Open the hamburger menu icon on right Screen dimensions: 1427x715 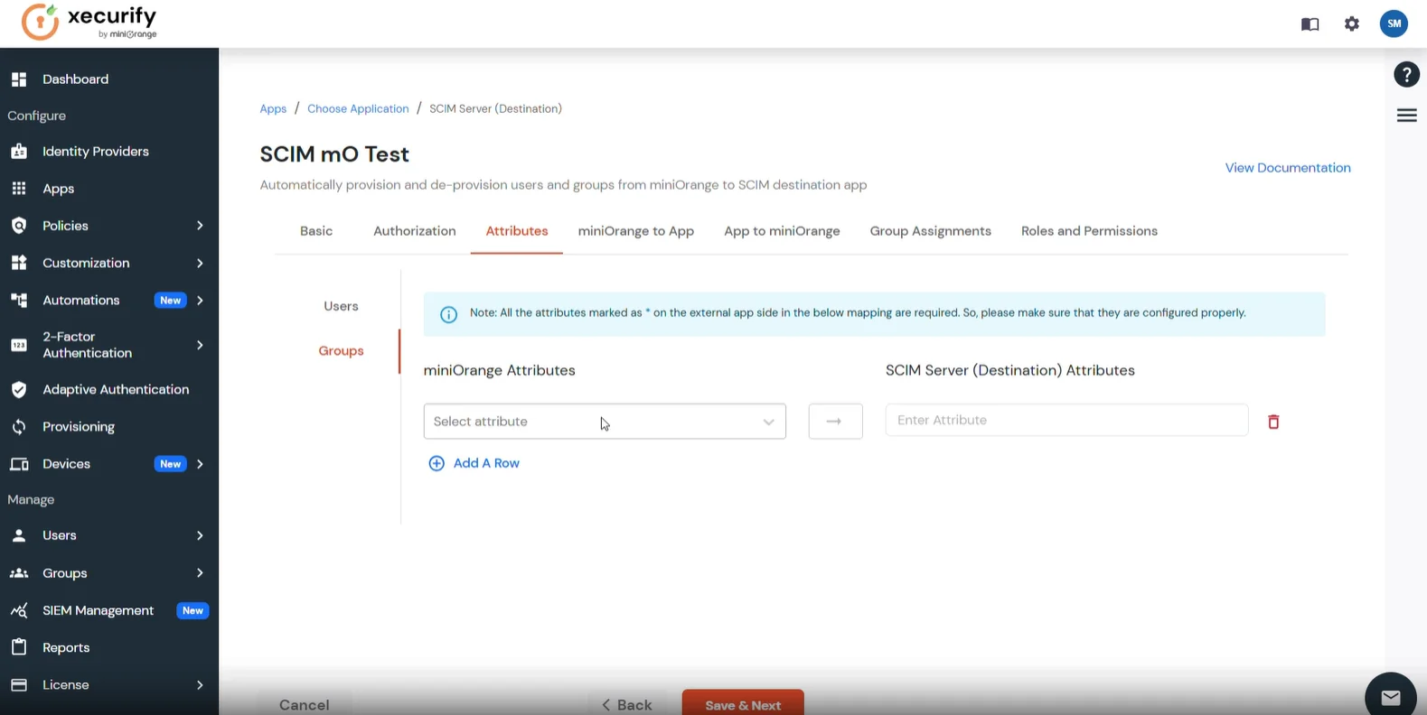pyautogui.click(x=1406, y=116)
